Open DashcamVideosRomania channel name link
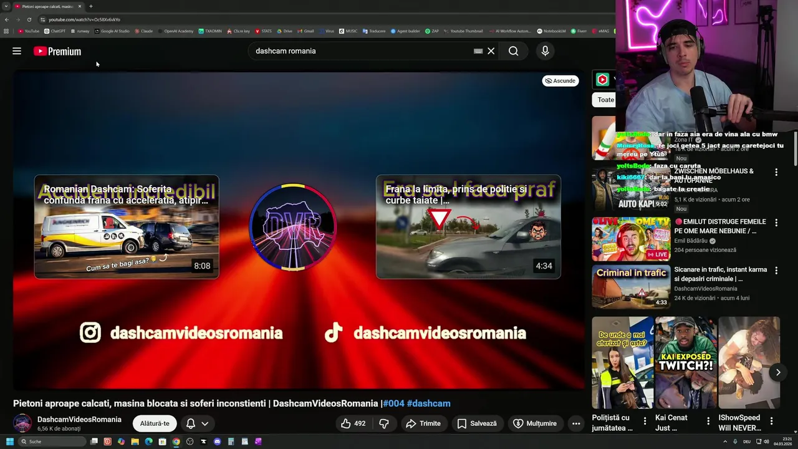The width and height of the screenshot is (798, 449). coord(79,420)
